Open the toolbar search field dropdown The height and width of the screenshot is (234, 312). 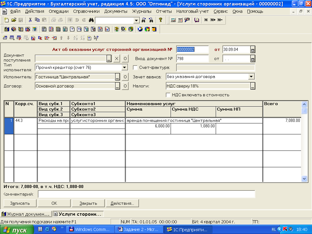click(136, 20)
